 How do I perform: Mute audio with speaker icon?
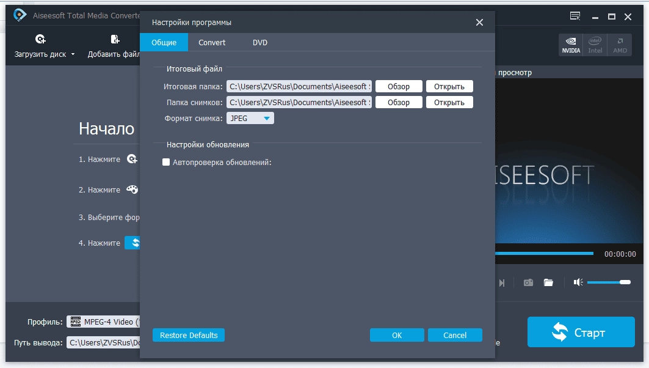[578, 282]
